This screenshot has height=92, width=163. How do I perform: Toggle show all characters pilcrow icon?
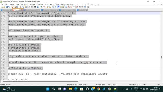(x=56, y=7)
